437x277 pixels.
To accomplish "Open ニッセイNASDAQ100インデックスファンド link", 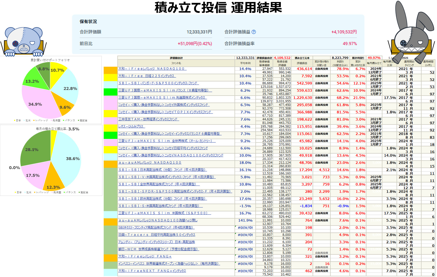I will click(171, 155).
